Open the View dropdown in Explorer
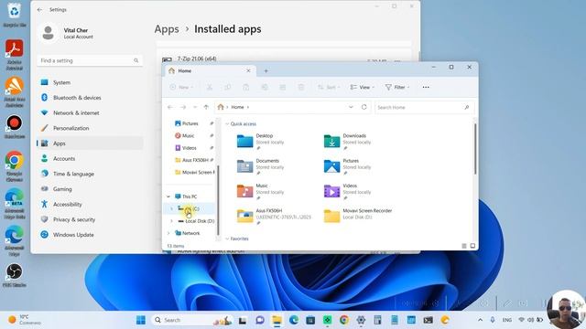Screen dimensions: 586x329 tap(362, 88)
